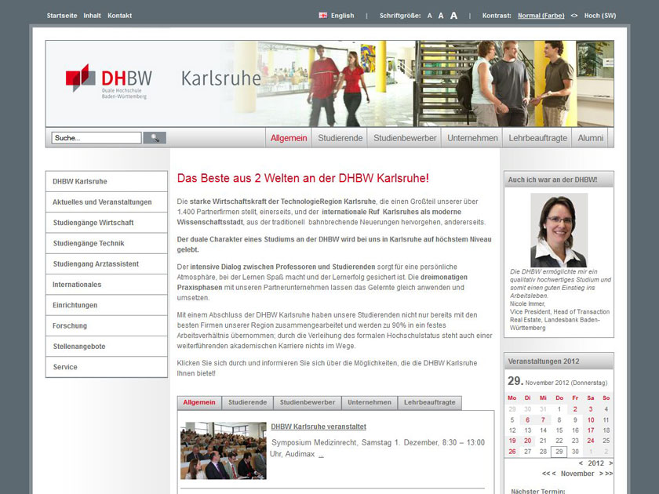
Task: Click the Auch ich war an der DHBW header
Action: [559, 180]
